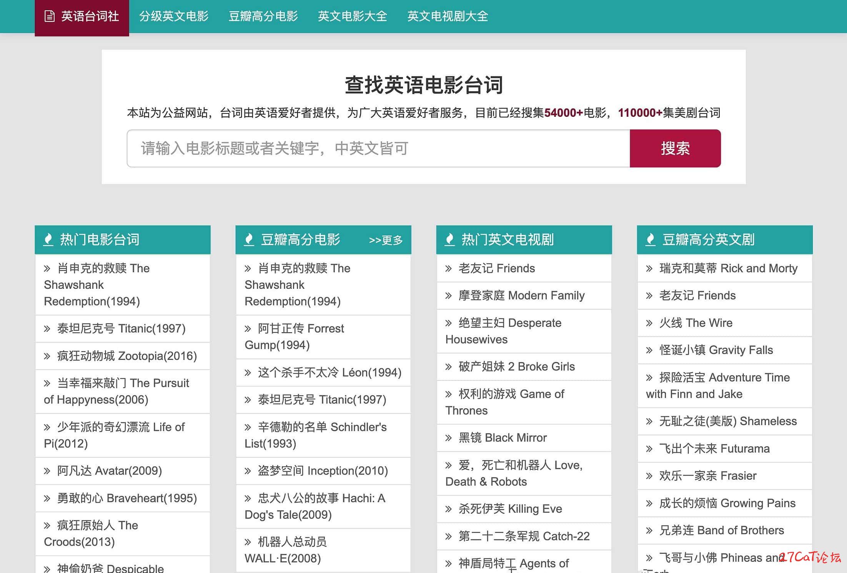Open 阿甘正传 Forrest Gump(1994)

click(323, 337)
